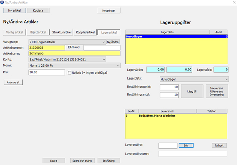Select supplier Badjätten, Maria Wadelius
Screen dimensions: 237x165
[176, 116]
